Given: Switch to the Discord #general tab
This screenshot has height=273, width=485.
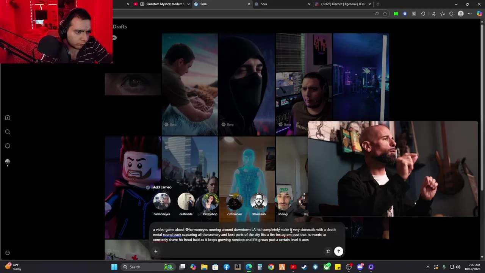Looking at the screenshot, I should [343, 4].
